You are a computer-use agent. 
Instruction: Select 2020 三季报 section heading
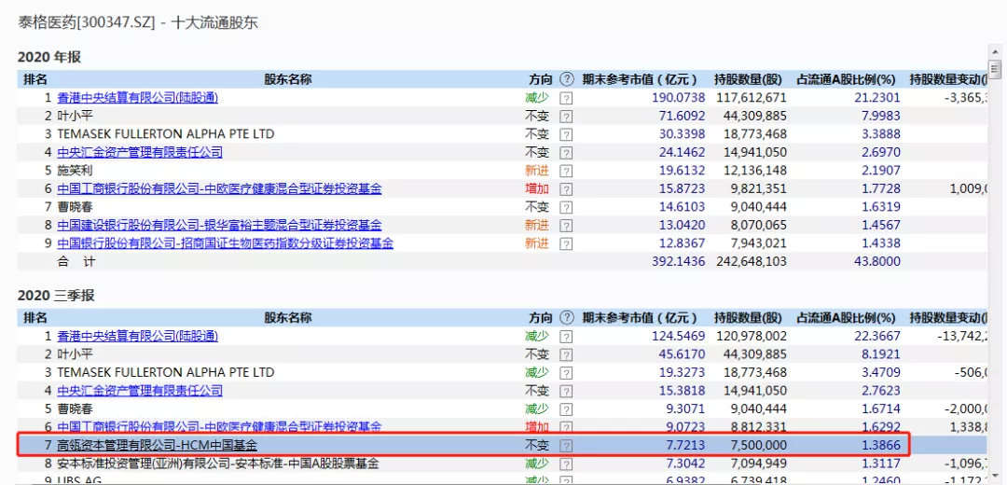tap(56, 297)
